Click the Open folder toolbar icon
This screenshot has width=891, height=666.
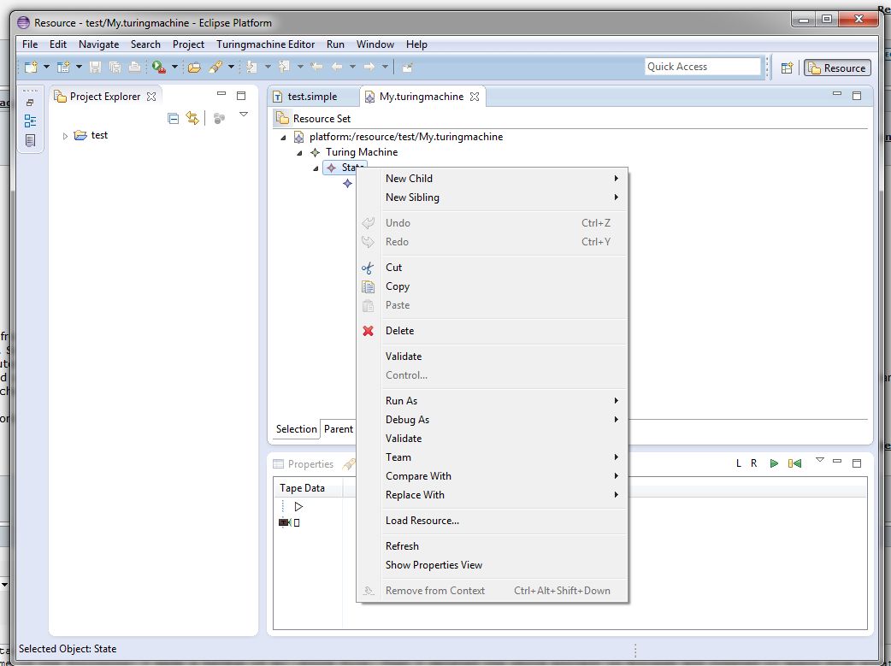pos(194,67)
